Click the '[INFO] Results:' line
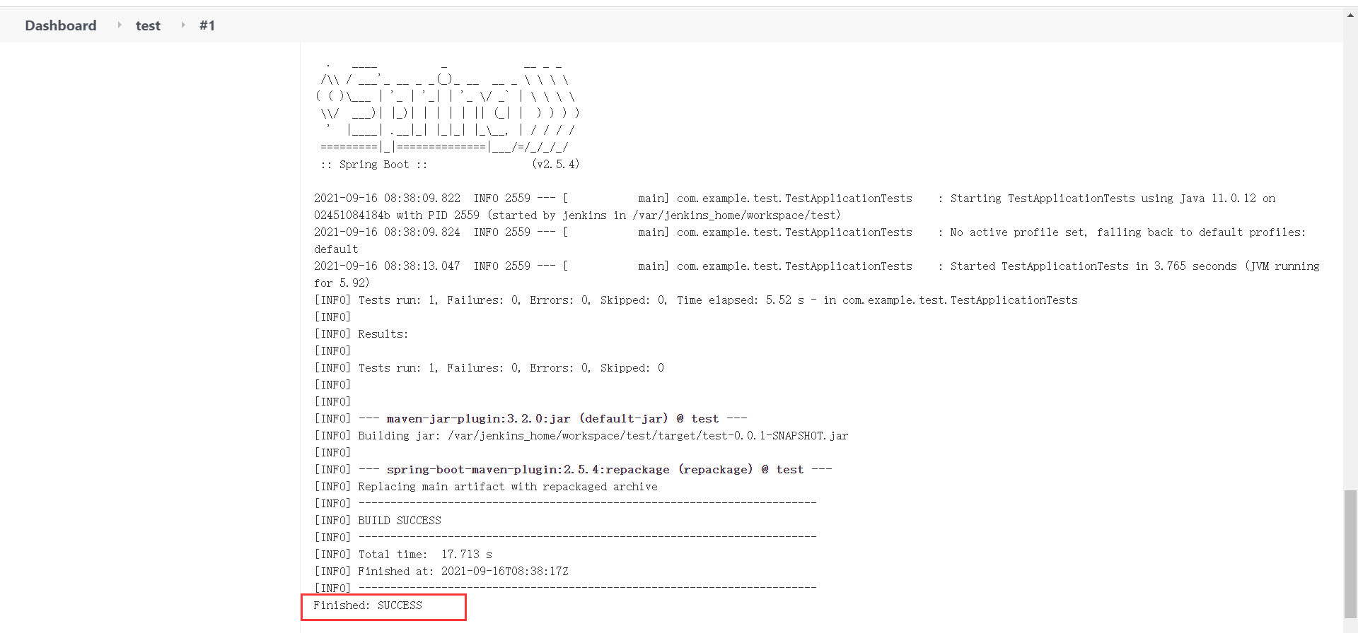 (x=361, y=334)
